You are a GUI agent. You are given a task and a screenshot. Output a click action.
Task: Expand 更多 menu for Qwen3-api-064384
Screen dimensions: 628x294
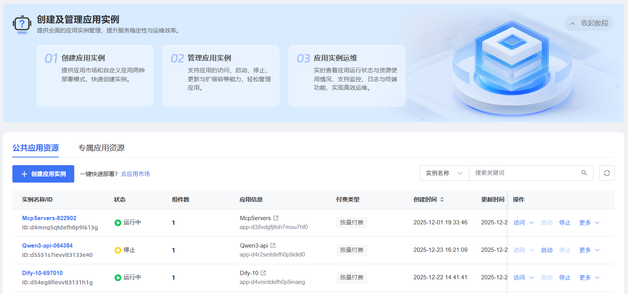point(589,250)
